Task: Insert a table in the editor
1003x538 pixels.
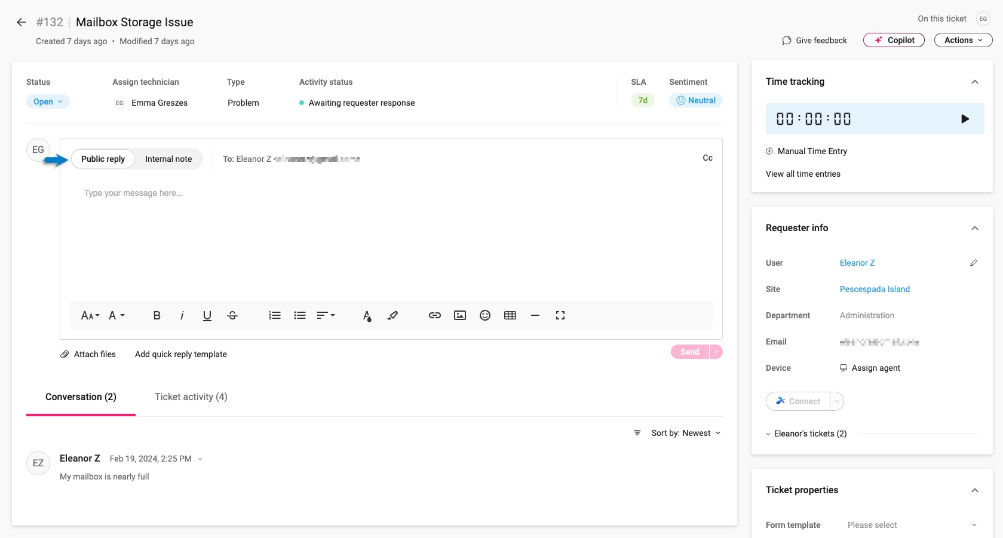Action: [x=510, y=315]
